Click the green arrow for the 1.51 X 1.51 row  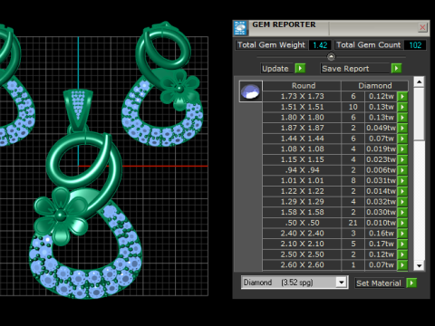(402, 107)
